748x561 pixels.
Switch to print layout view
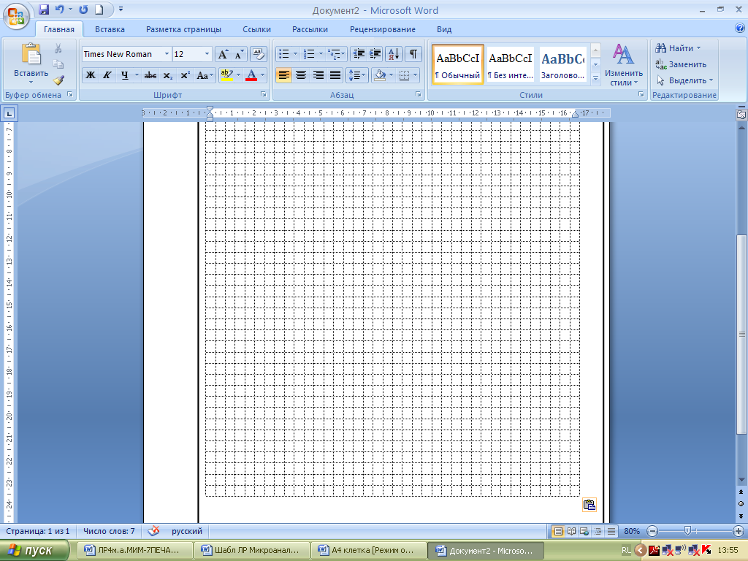click(x=557, y=531)
